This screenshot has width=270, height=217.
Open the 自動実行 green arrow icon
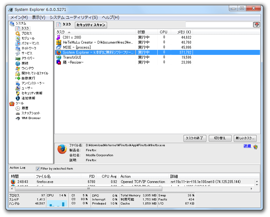click(18, 78)
